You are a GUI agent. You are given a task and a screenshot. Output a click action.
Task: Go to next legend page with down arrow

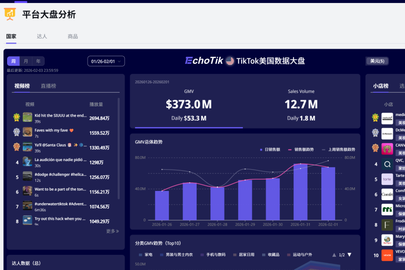click(x=349, y=255)
